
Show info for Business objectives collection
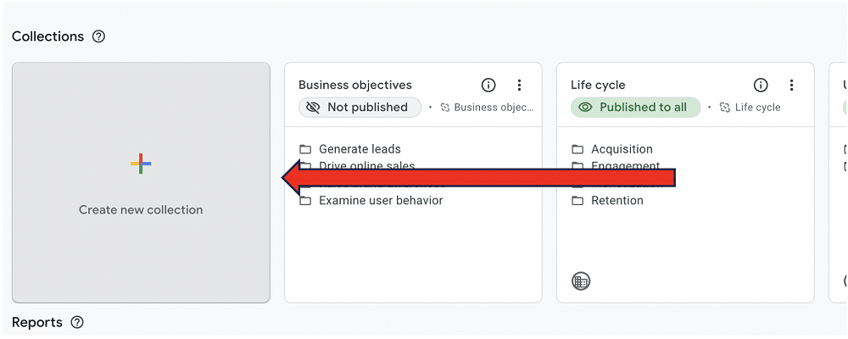pyautogui.click(x=488, y=85)
